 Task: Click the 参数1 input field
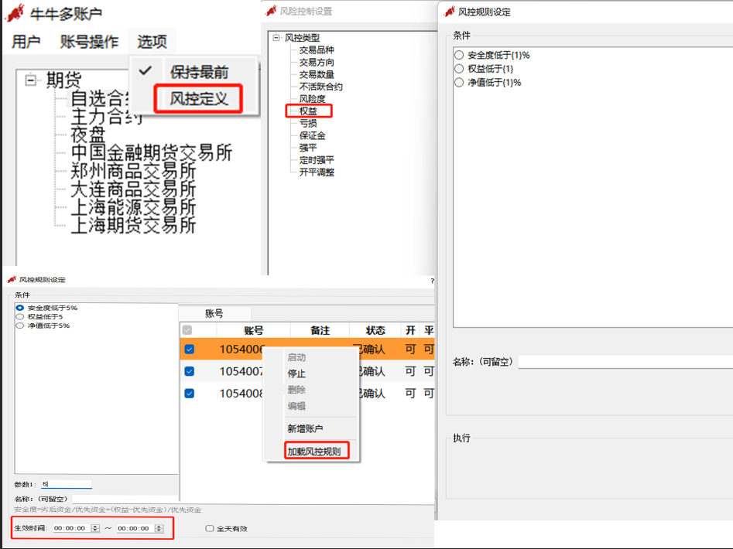tap(67, 484)
